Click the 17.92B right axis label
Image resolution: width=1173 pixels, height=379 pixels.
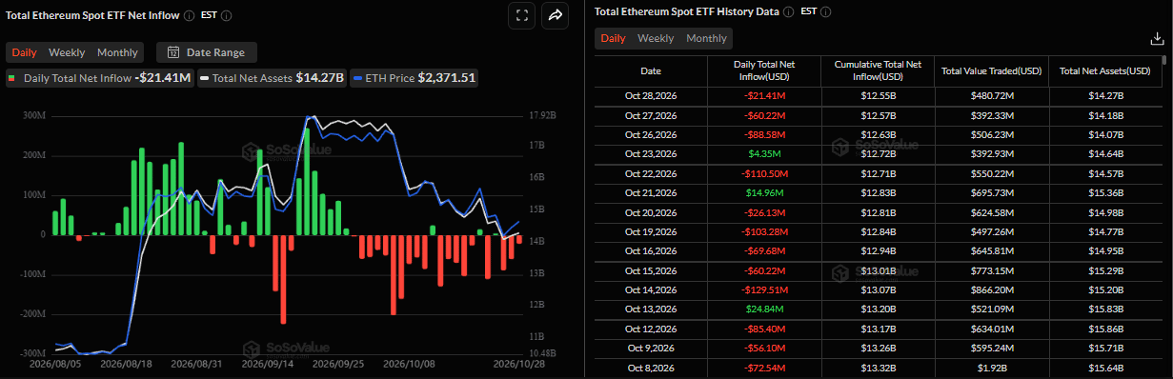[x=541, y=115]
